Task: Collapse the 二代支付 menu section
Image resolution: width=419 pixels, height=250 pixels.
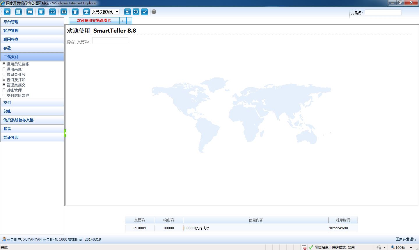Action: (x=32, y=57)
